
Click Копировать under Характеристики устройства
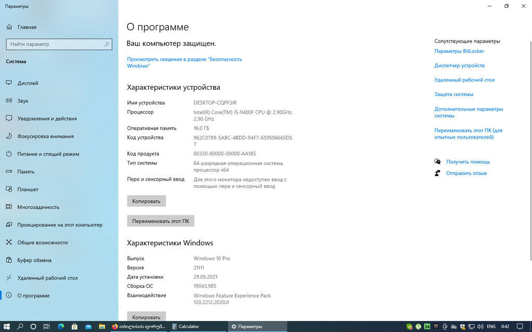tap(146, 201)
